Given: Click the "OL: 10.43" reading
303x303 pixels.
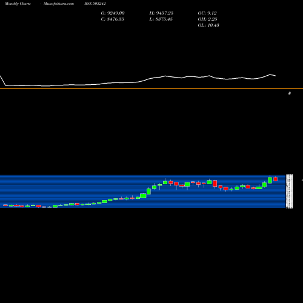Looking at the screenshot, I should (x=208, y=25).
